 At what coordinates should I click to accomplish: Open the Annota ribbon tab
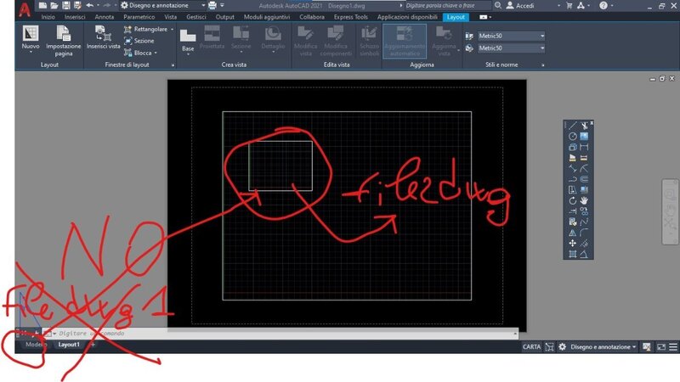pos(104,17)
